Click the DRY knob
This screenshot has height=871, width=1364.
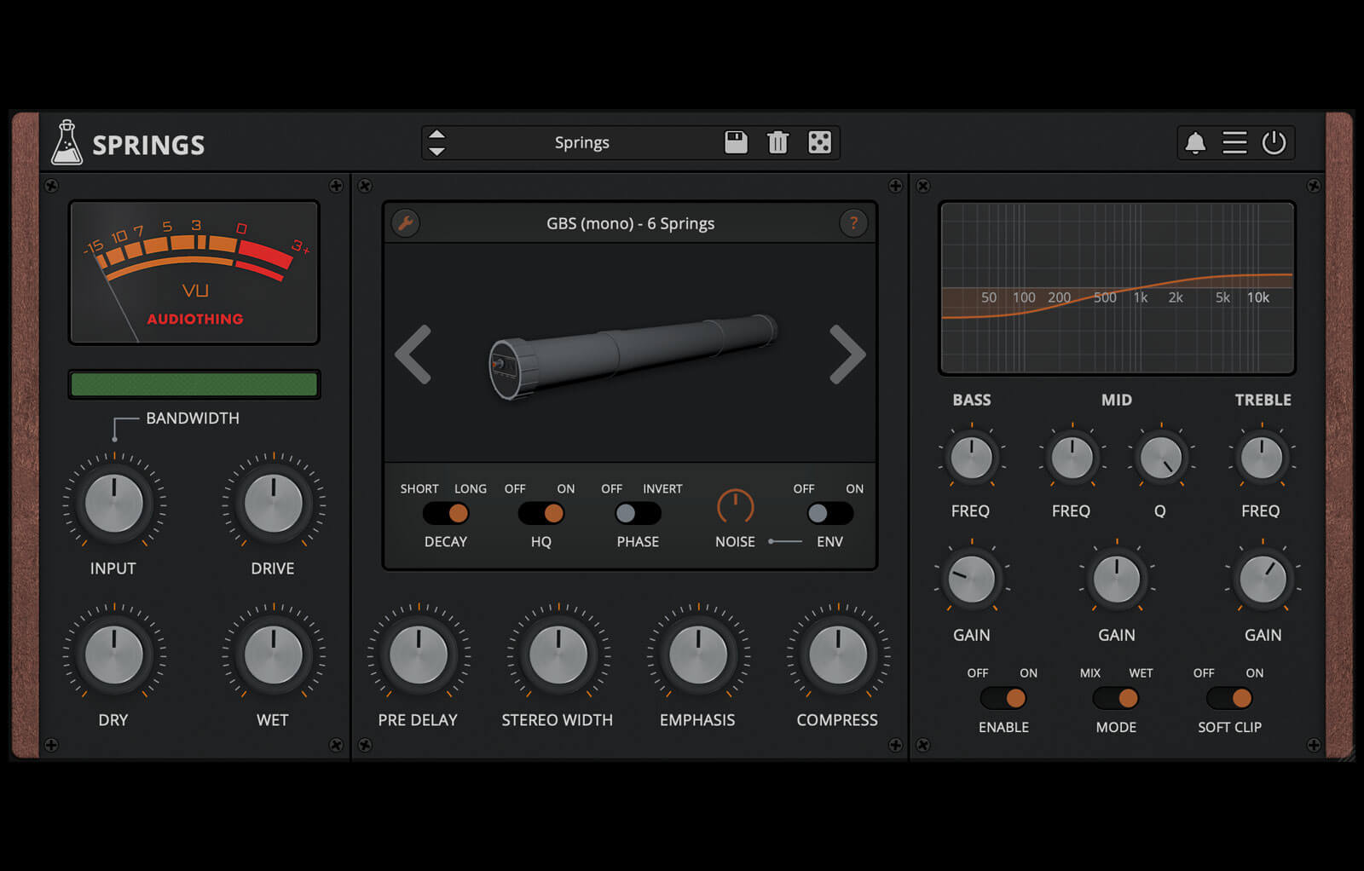pos(114,655)
